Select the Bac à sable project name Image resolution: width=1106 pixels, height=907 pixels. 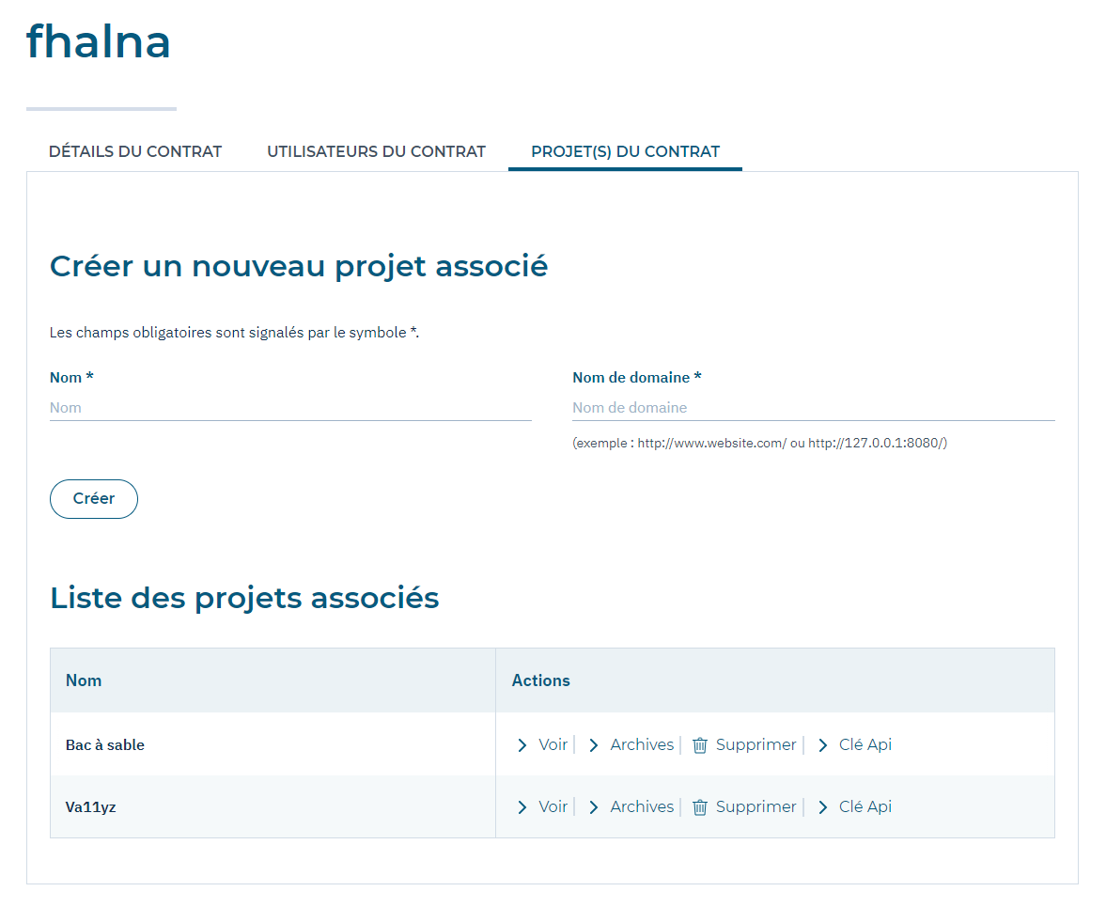[x=105, y=744]
